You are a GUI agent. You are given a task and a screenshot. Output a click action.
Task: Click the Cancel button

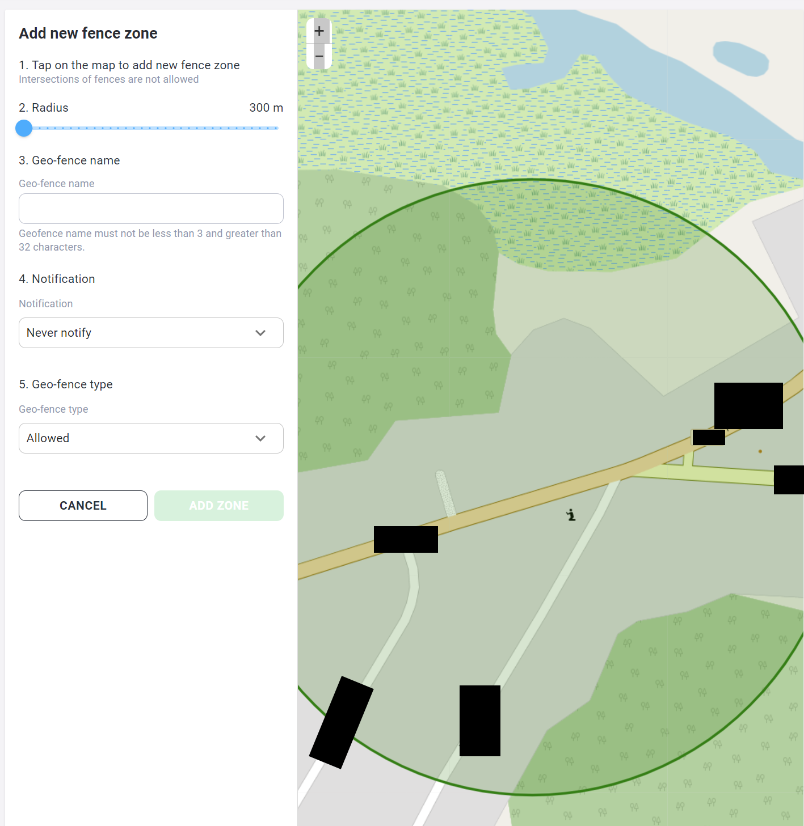click(83, 506)
